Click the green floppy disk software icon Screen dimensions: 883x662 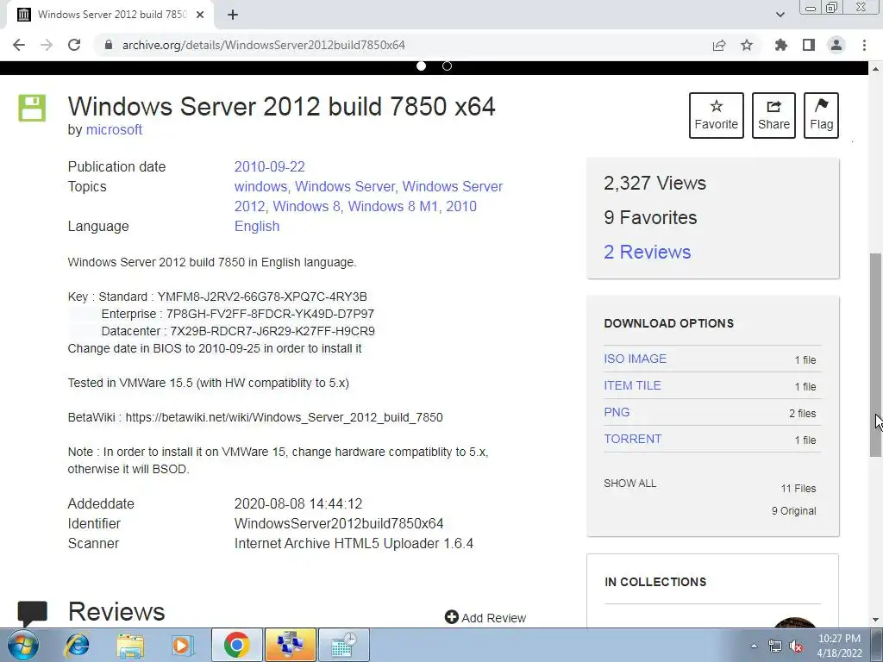pos(32,108)
